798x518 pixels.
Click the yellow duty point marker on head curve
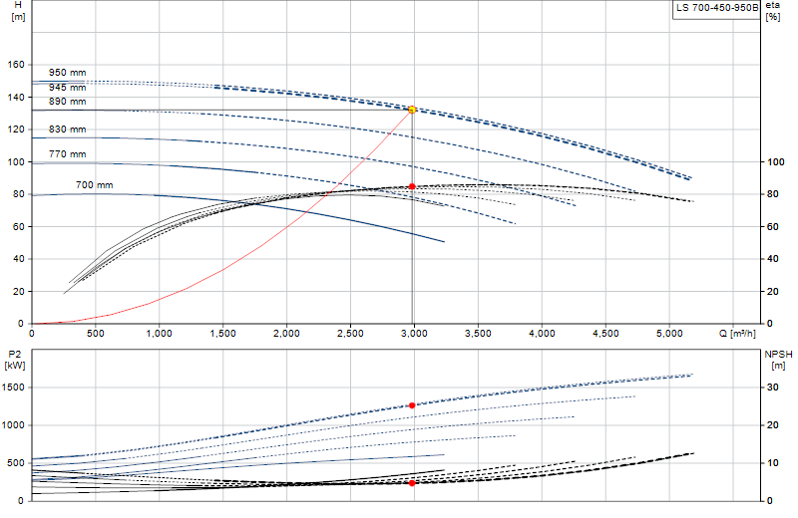pyautogui.click(x=412, y=110)
